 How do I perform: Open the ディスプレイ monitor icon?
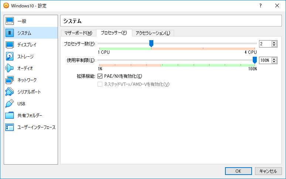tap(10, 45)
